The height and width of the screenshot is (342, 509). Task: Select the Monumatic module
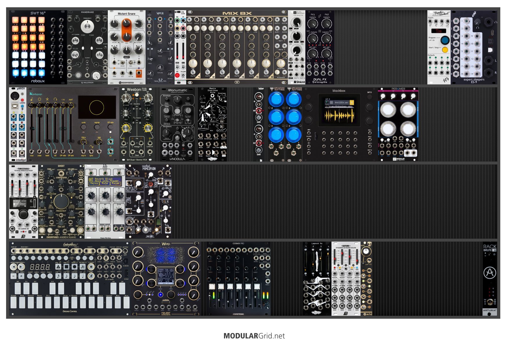pyautogui.click(x=178, y=124)
